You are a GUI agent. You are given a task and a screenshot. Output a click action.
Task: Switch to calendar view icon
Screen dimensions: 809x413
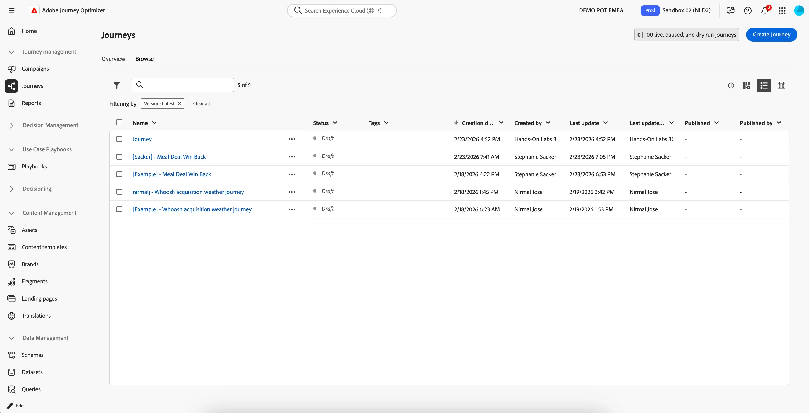(781, 85)
